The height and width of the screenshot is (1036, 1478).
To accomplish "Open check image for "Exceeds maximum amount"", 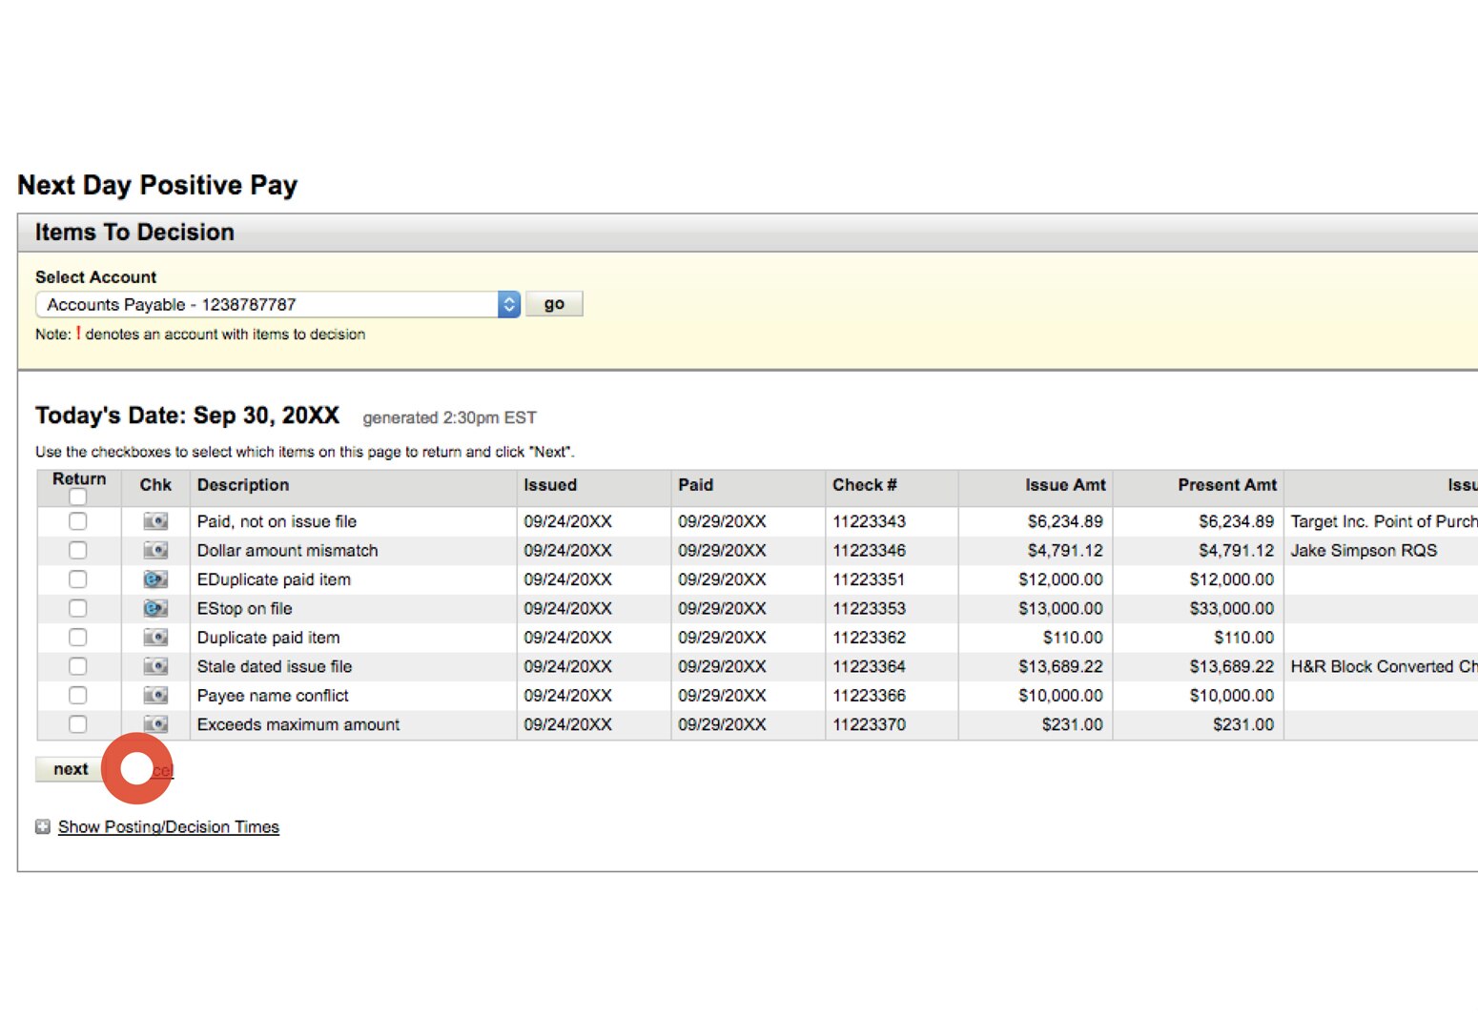I will pyautogui.click(x=154, y=723).
